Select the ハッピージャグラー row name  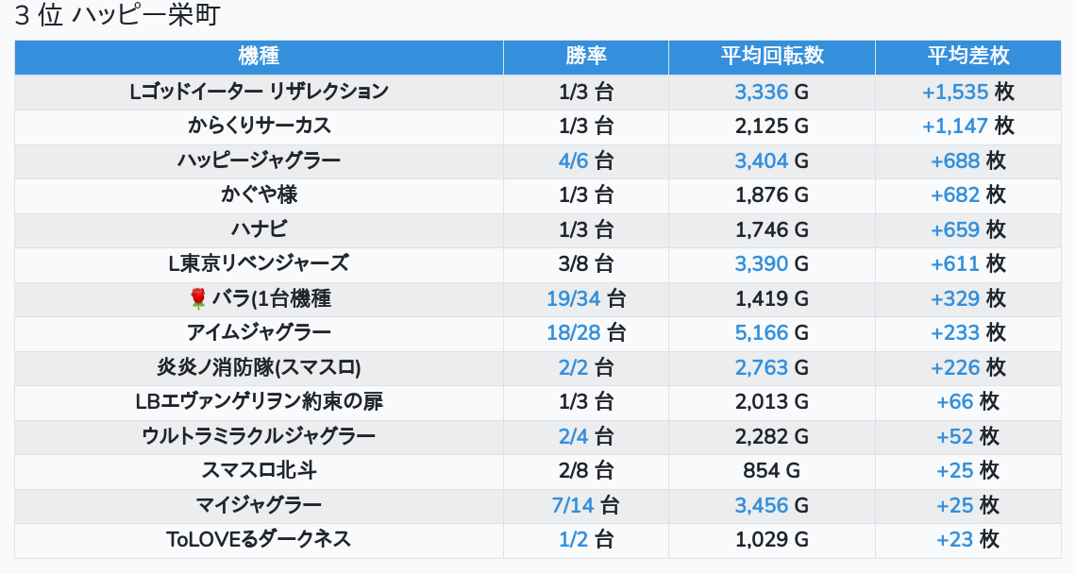point(259,160)
